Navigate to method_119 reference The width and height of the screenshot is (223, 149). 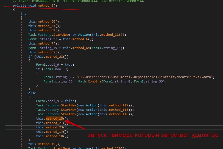(119, 114)
